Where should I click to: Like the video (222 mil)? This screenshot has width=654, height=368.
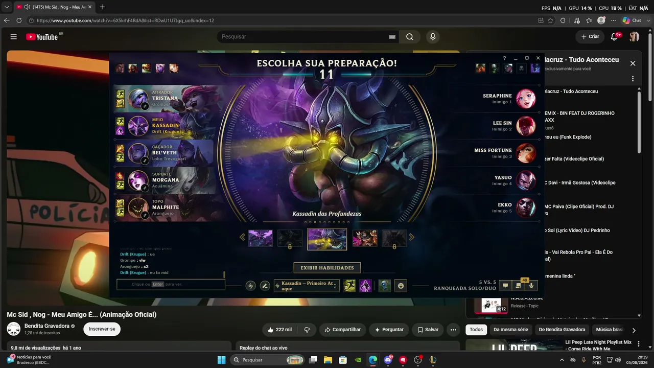click(280, 330)
